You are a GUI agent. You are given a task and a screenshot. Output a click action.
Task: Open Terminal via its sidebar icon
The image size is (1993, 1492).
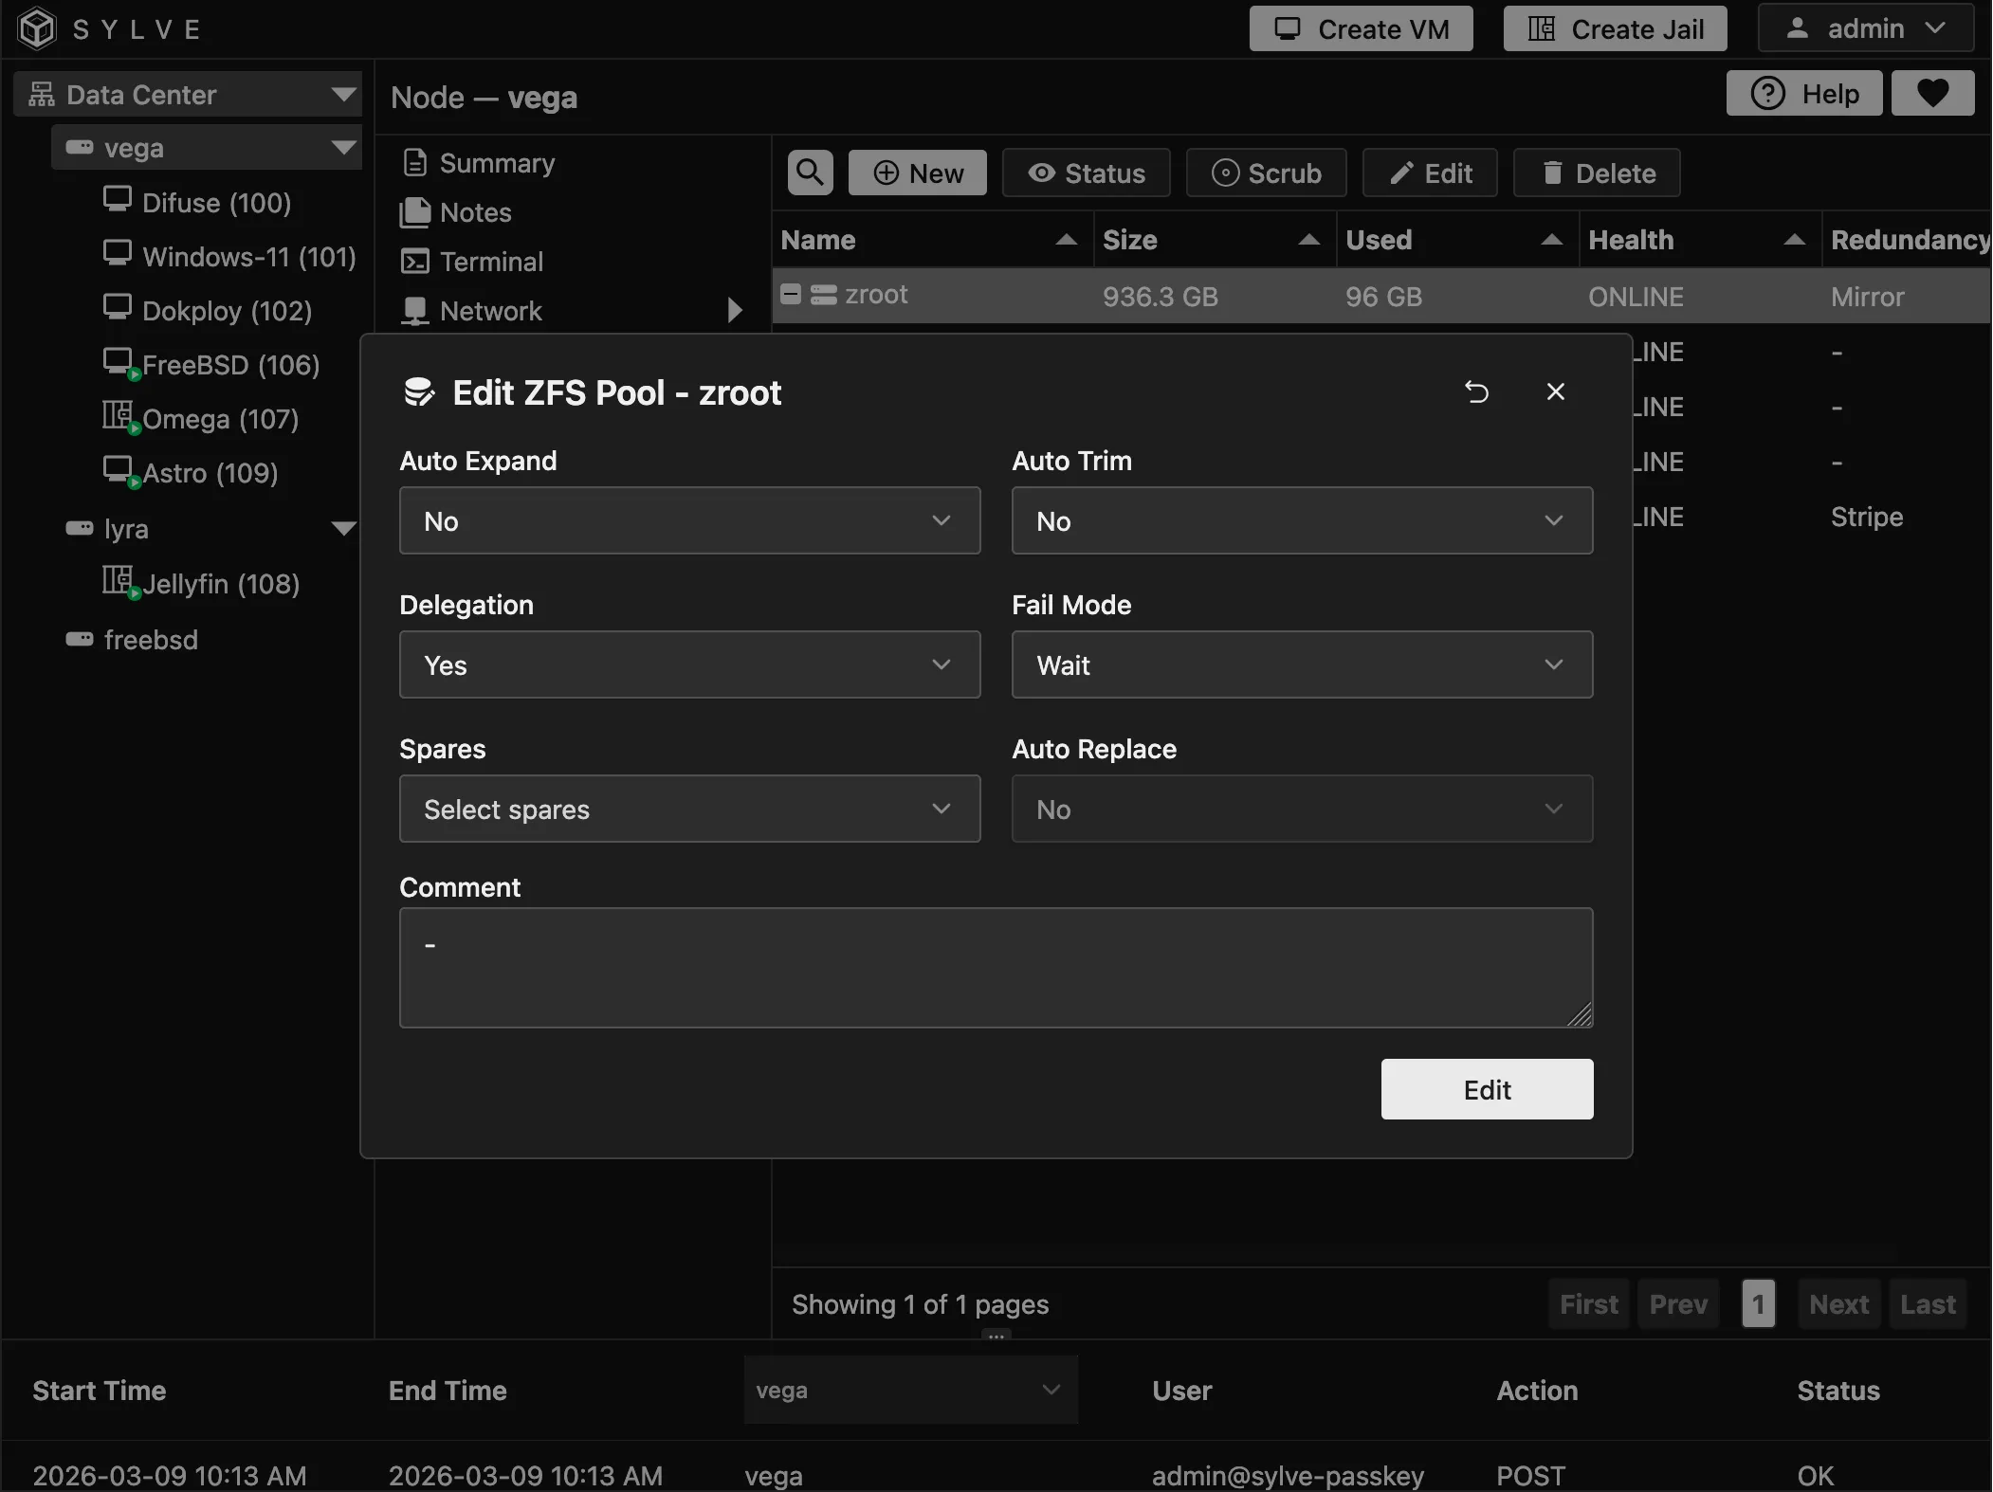coord(415,262)
